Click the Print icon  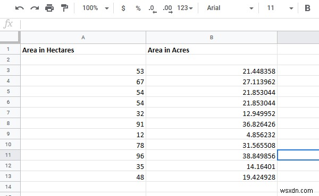pyautogui.click(x=49, y=8)
